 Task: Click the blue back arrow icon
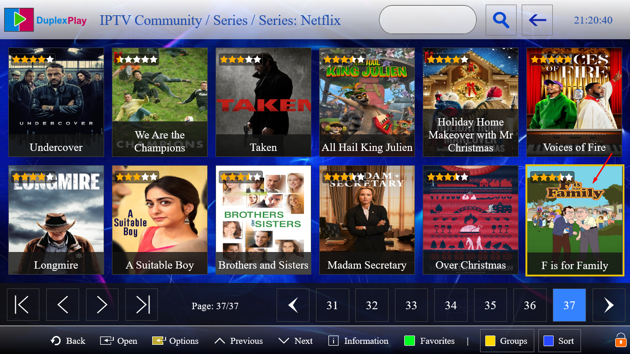point(537,20)
